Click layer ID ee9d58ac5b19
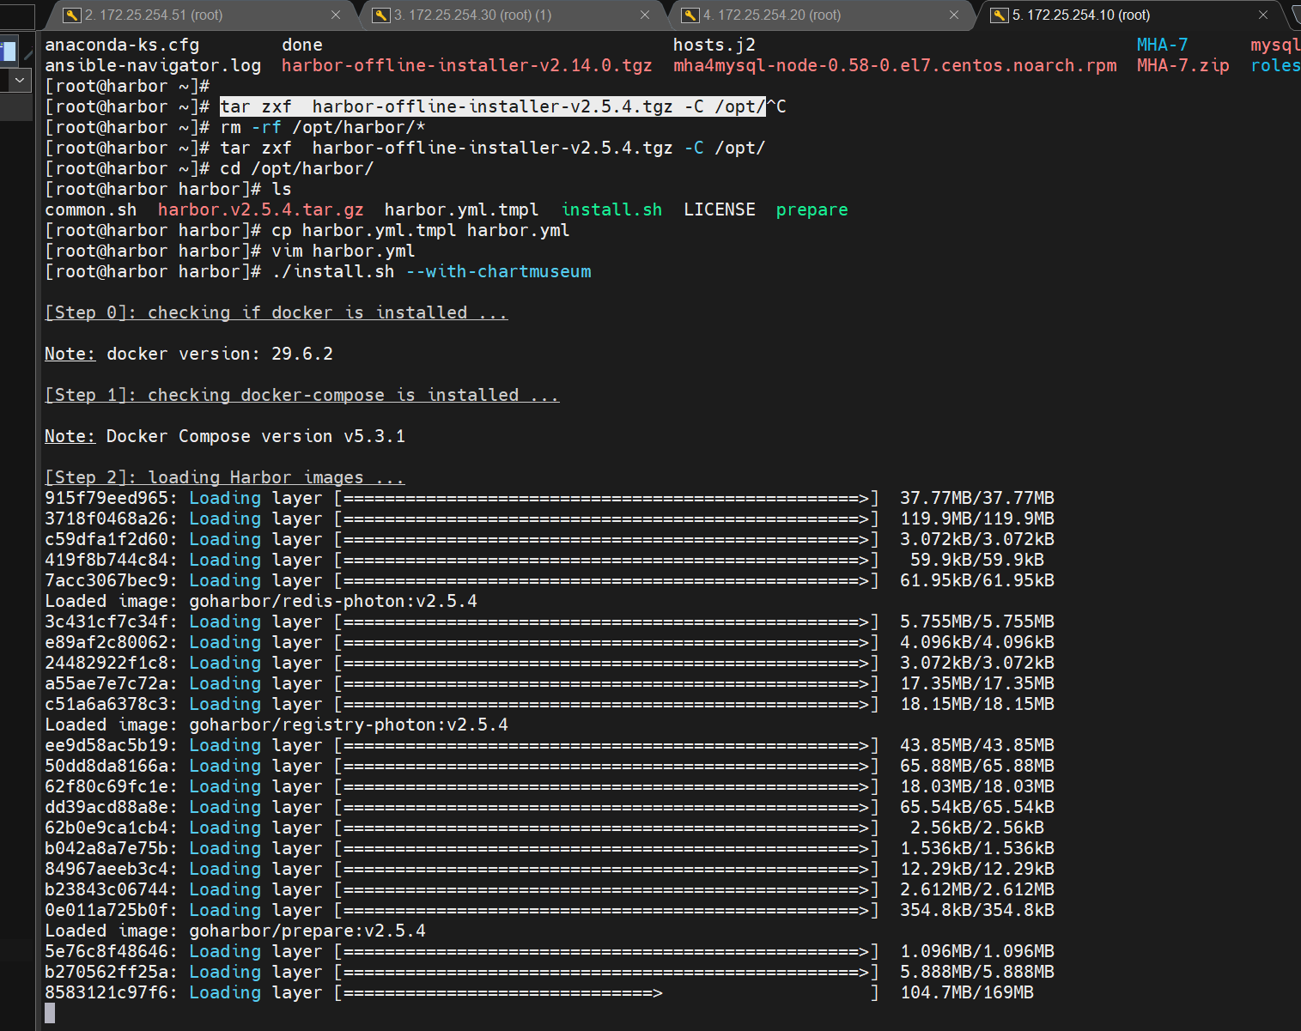This screenshot has height=1031, width=1301. [x=106, y=745]
